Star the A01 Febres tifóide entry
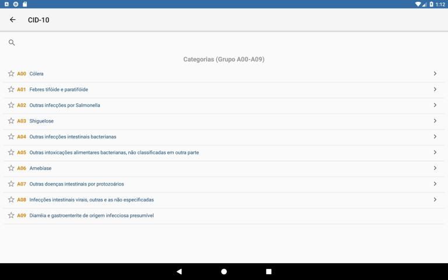 coord(11,89)
